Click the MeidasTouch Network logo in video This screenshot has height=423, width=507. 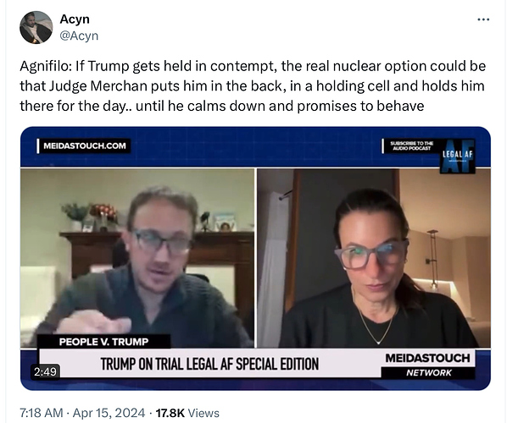coord(428,365)
